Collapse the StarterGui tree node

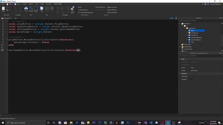click(x=180, y=24)
